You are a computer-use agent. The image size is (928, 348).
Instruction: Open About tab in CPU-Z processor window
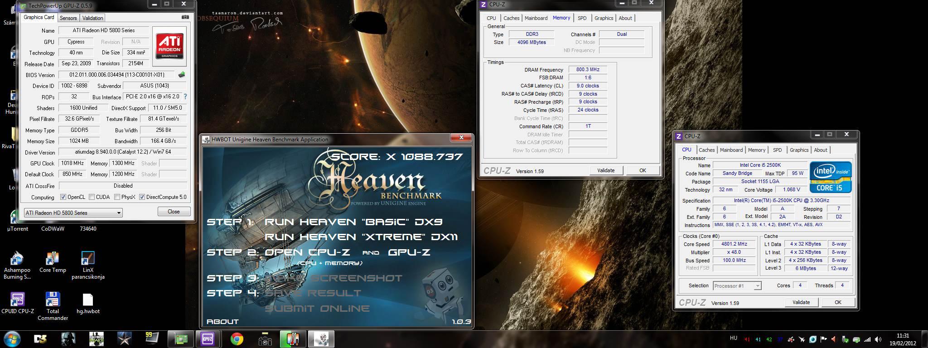click(x=821, y=150)
